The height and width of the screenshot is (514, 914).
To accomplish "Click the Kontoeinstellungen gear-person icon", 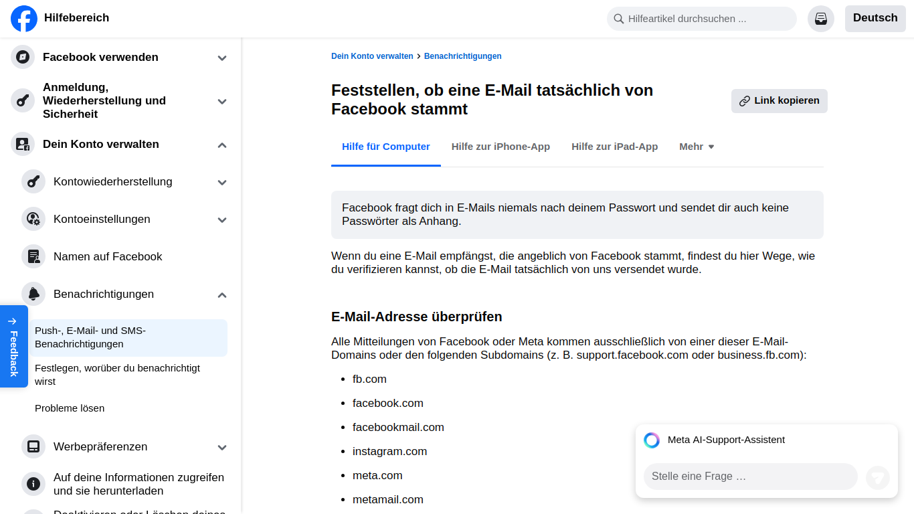I will click(33, 219).
